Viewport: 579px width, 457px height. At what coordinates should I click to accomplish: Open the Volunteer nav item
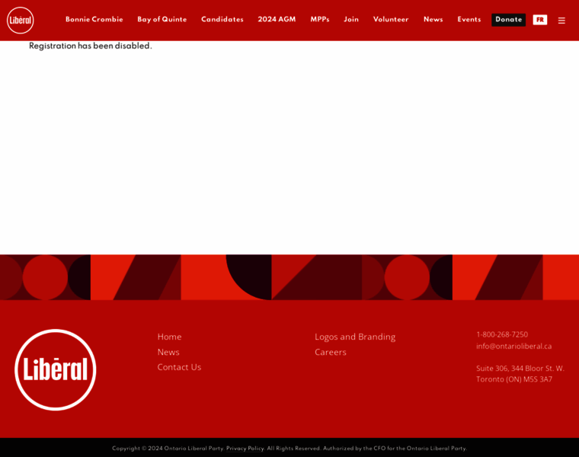tap(391, 20)
